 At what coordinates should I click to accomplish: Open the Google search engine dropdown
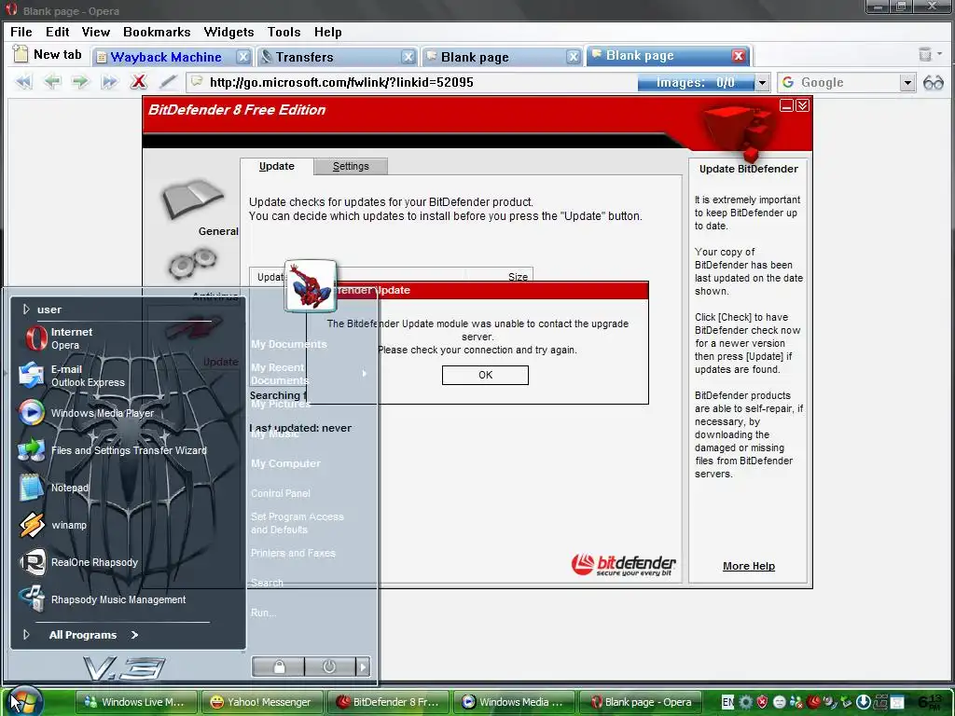pyautogui.click(x=907, y=83)
